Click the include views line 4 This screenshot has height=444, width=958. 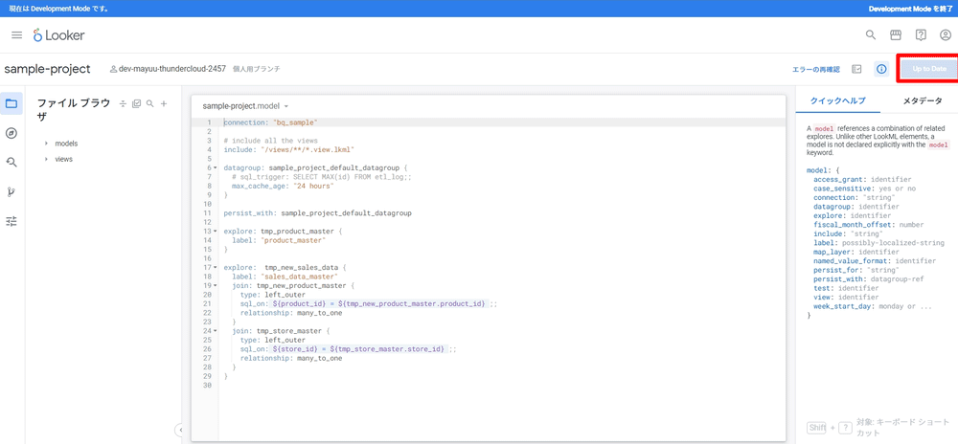point(289,149)
